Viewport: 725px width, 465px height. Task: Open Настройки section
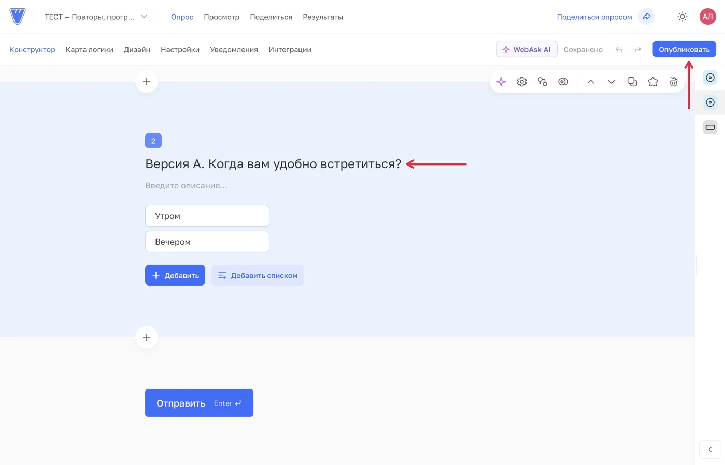pyautogui.click(x=180, y=49)
